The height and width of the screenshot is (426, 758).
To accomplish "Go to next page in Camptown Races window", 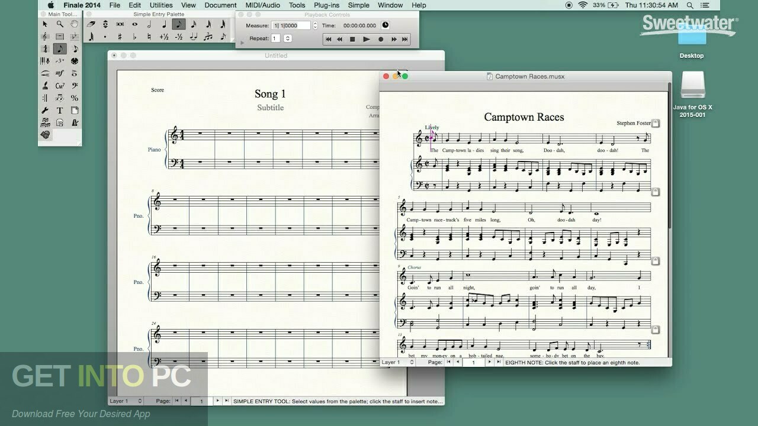I will (x=489, y=362).
